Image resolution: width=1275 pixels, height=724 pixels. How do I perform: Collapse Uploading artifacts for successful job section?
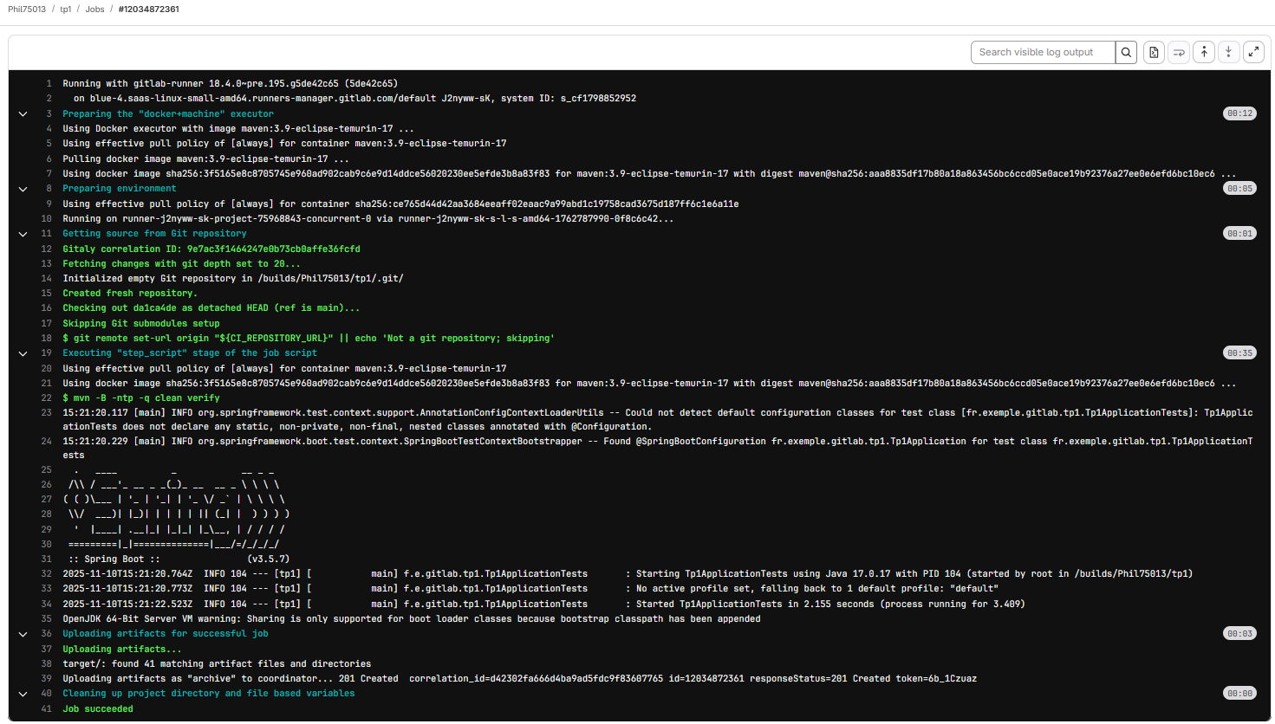click(23, 634)
